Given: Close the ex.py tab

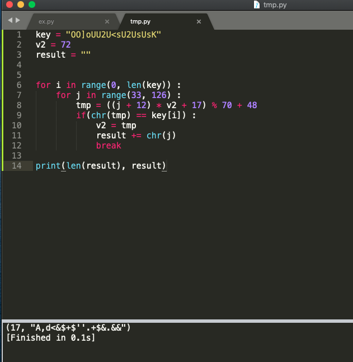Looking at the screenshot, I should (107, 21).
